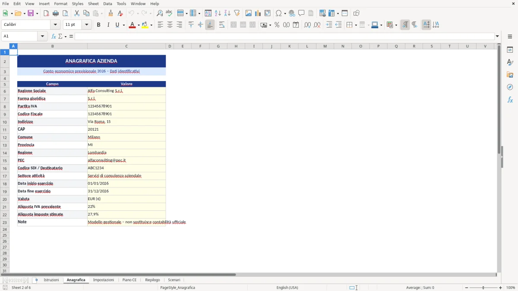Click the AutoFilter funnel icon
Image resolution: width=518 pixels, height=291 pixels.
point(237,13)
